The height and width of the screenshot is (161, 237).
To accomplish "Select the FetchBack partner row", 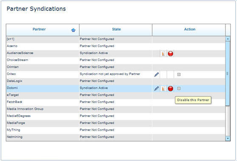I will tap(116, 103).
